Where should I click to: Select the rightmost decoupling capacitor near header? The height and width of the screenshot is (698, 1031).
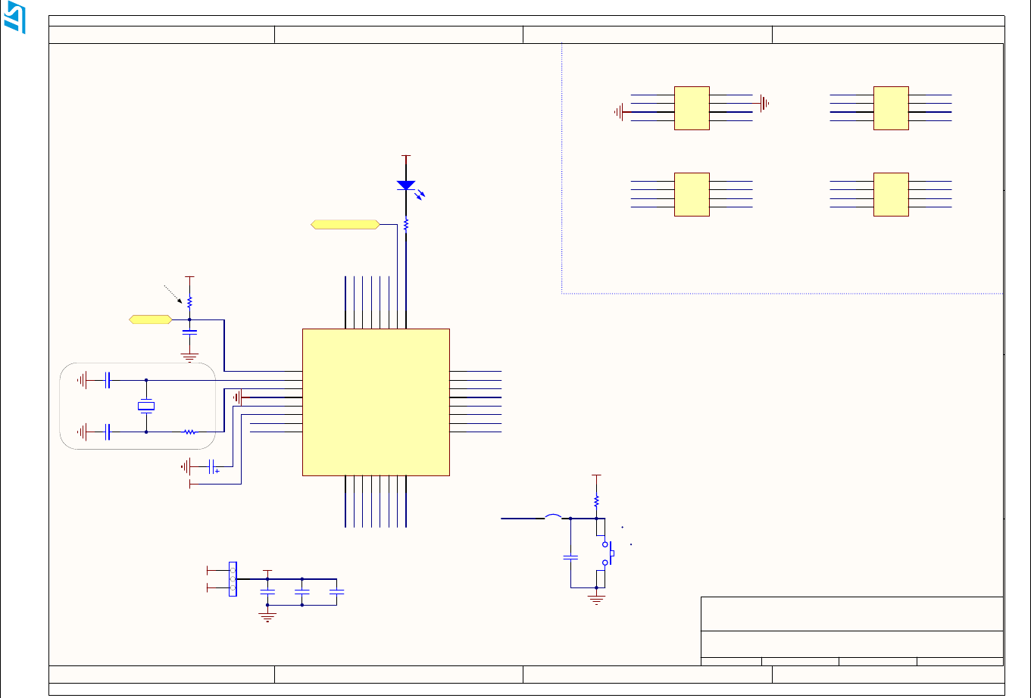337,592
